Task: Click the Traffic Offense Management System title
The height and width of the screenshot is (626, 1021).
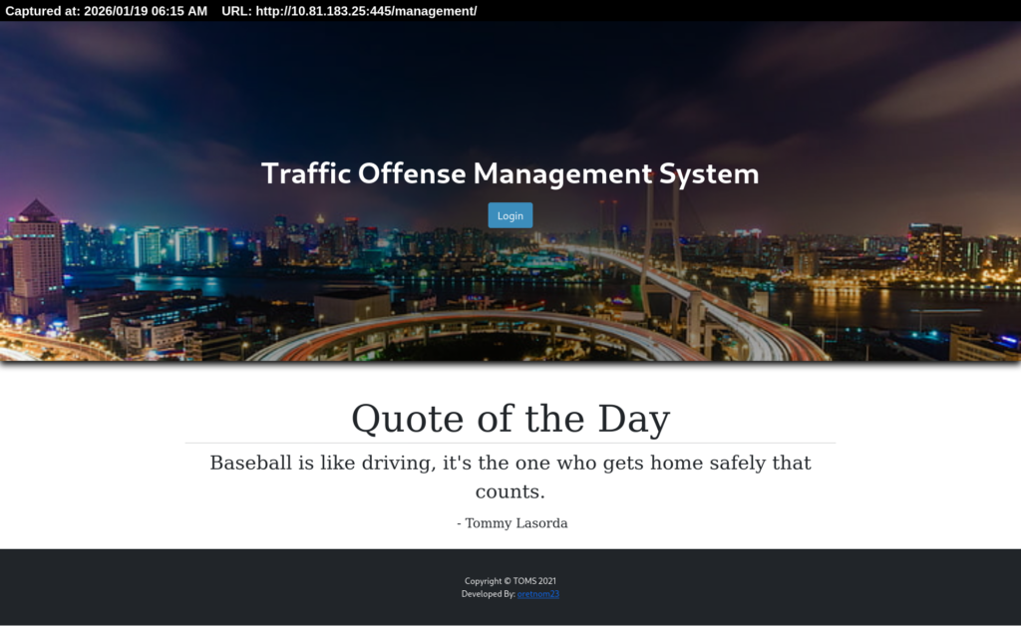Action: pos(510,173)
